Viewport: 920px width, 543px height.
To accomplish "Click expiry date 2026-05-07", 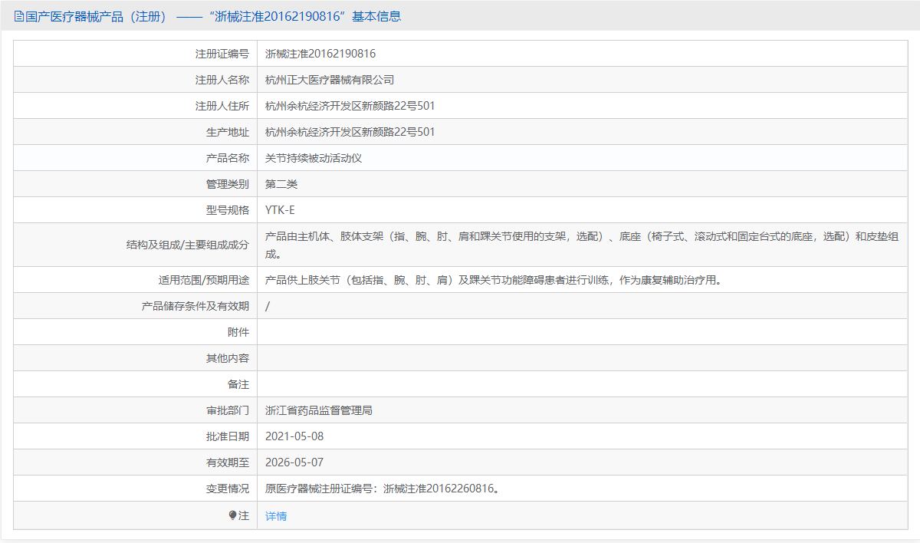I will tap(294, 462).
